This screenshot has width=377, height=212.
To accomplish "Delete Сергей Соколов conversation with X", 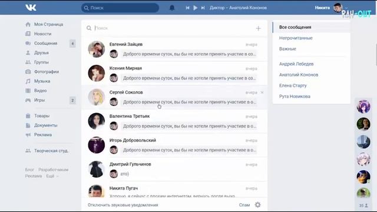I will pyautogui.click(x=262, y=92).
